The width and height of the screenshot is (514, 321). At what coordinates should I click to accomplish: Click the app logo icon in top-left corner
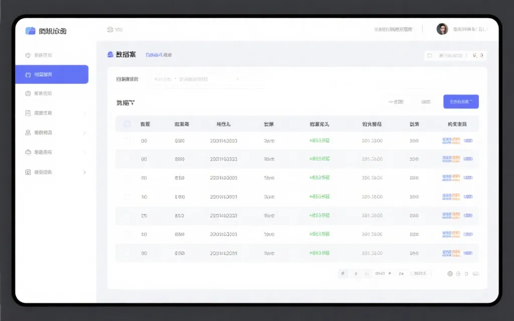[30, 31]
